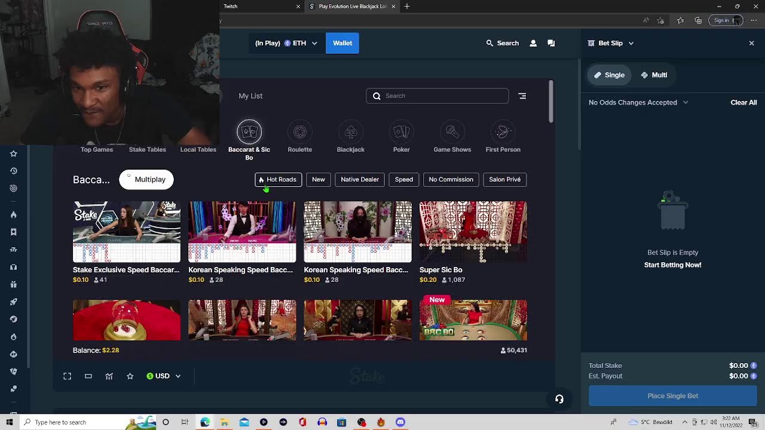Expand No Odds Changes Accepted dropdown
This screenshot has height=430, width=765.
[639, 103]
